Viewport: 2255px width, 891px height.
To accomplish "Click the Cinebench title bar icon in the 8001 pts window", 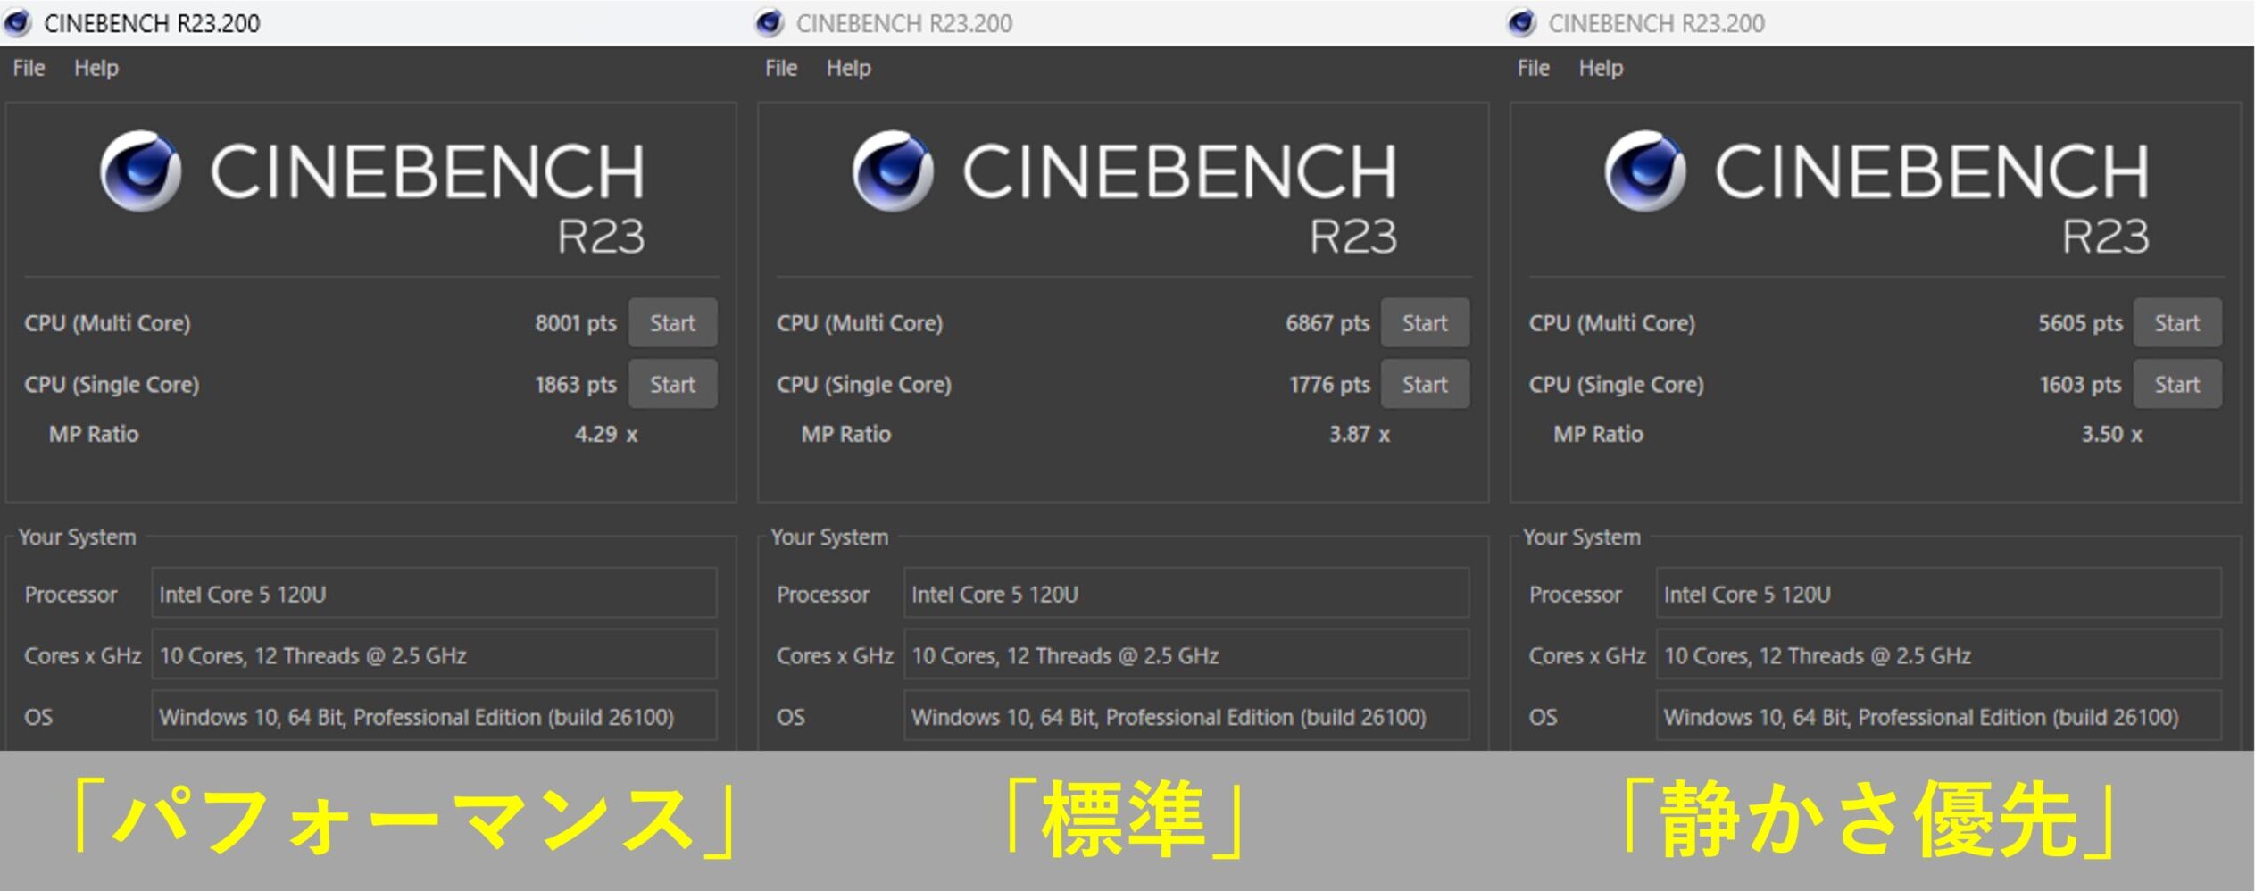I will pyautogui.click(x=18, y=22).
